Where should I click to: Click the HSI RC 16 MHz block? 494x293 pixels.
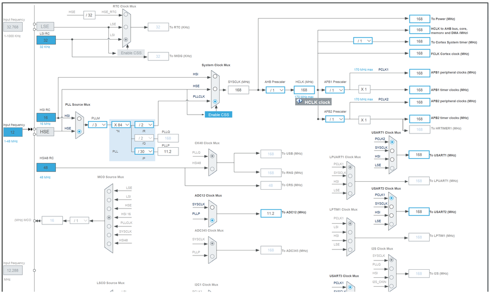(46, 118)
